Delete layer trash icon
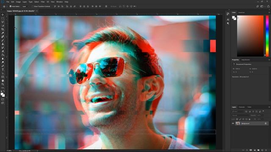Screen dimensions: 271x152 coord(266,150)
